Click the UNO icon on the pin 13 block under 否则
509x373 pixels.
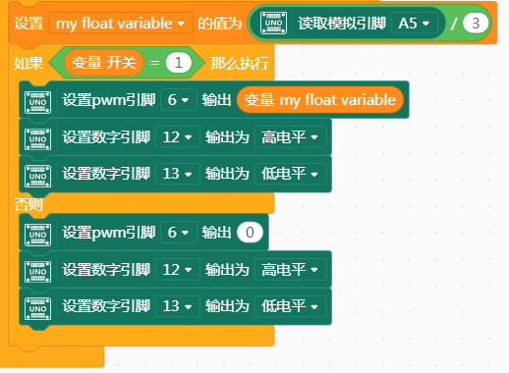38,308
